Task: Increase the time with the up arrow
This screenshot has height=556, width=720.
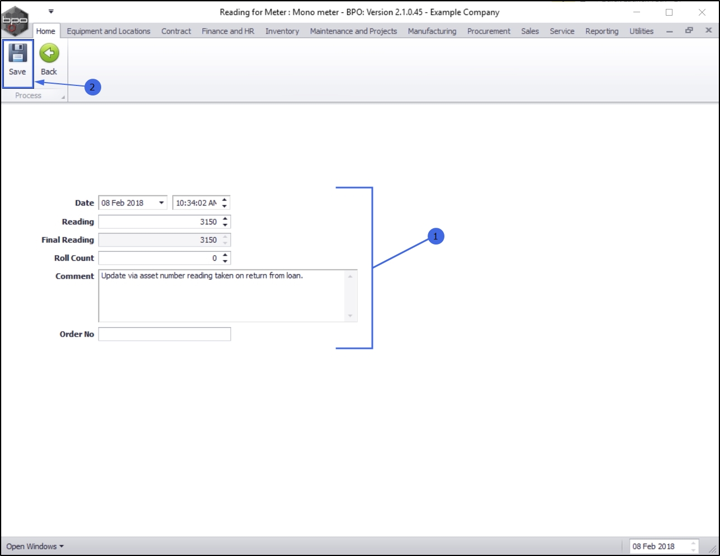Action: pyautogui.click(x=225, y=200)
